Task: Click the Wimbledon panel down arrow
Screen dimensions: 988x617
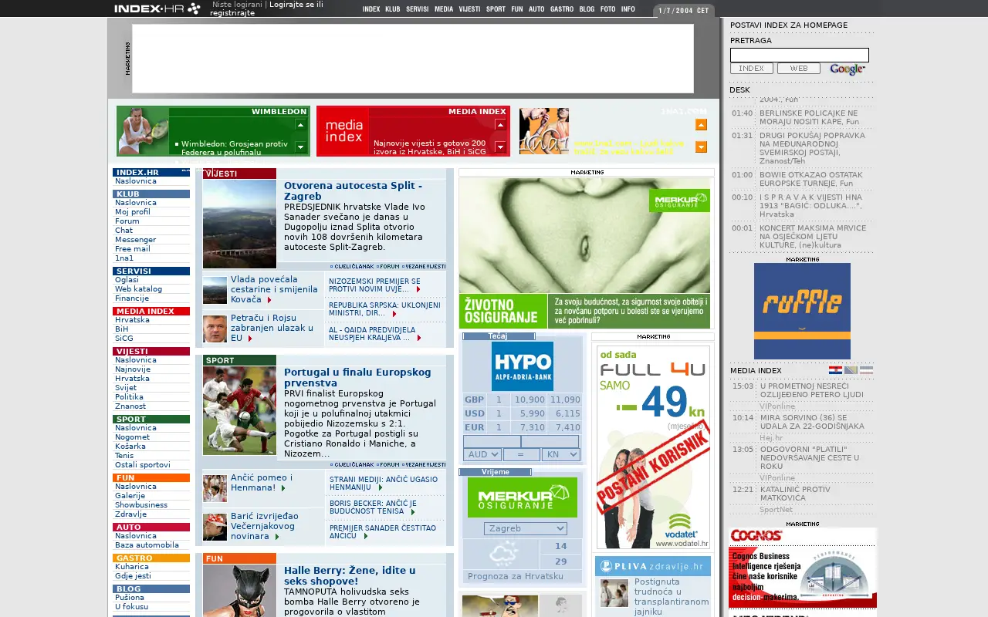Action: click(301, 147)
